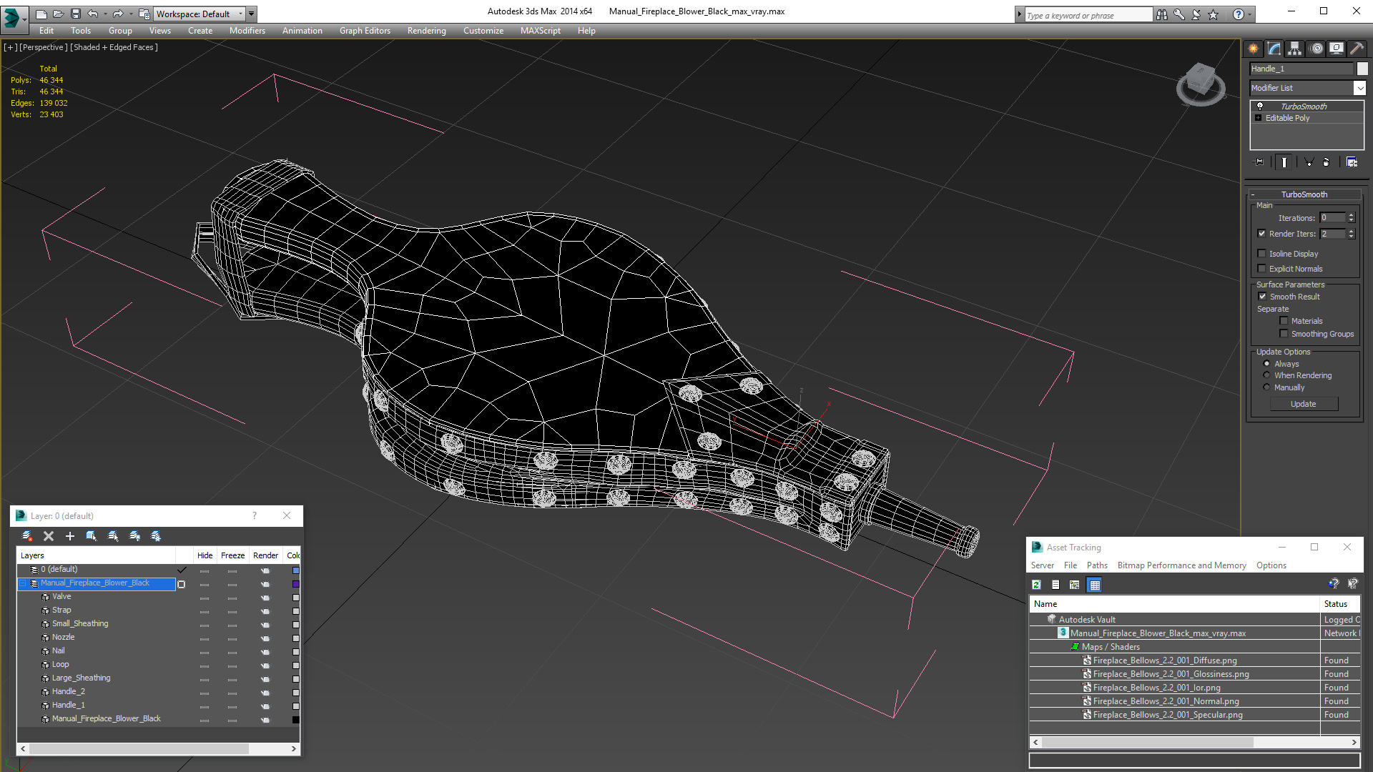
Task: Open the Create command panel tab
Action: click(x=1253, y=49)
